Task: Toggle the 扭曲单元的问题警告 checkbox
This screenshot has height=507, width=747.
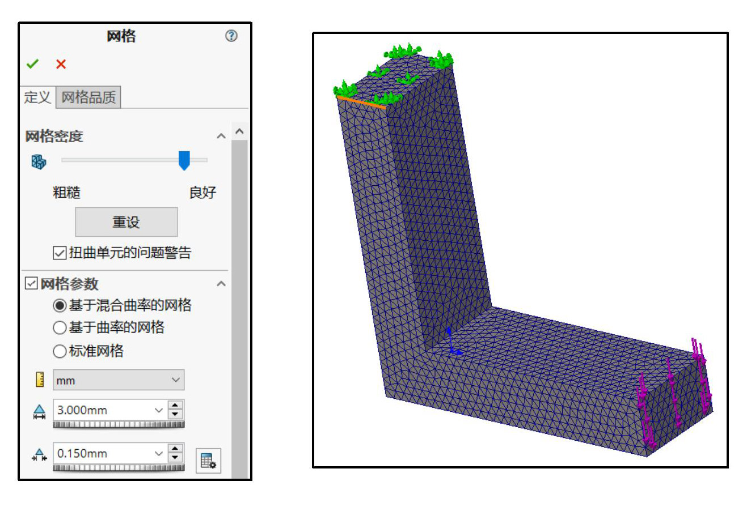Action: point(59,253)
